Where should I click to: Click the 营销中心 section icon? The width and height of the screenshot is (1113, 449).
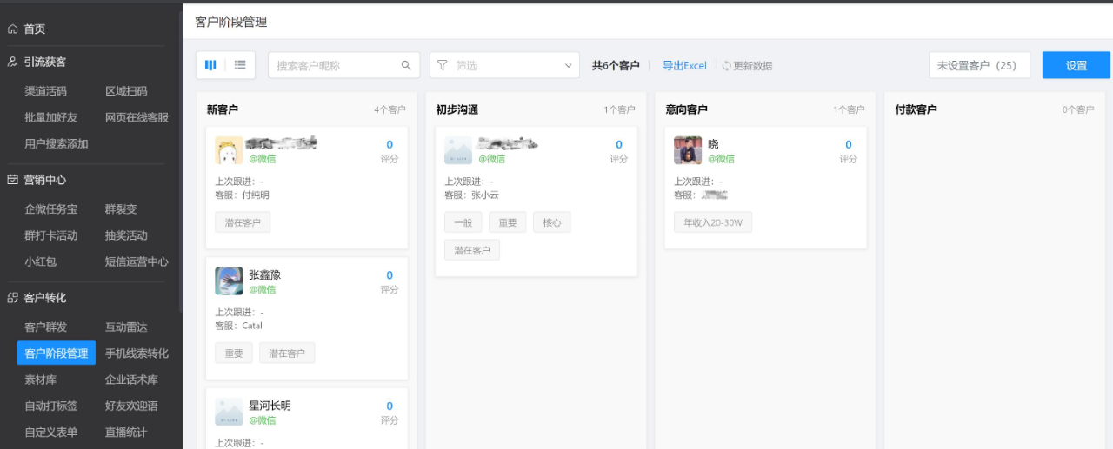pos(12,180)
